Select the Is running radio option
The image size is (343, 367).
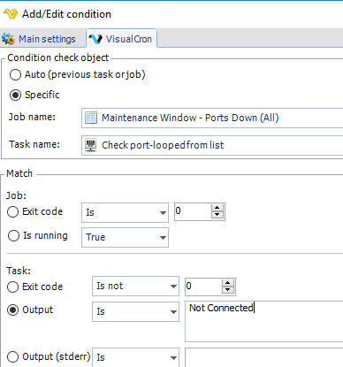(13, 235)
